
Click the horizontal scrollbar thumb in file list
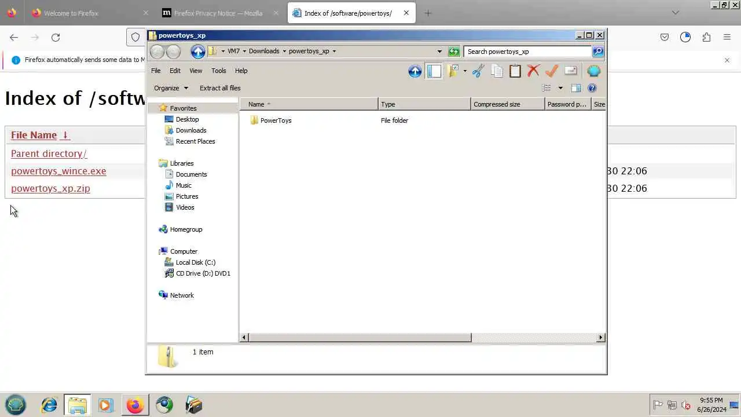point(360,337)
